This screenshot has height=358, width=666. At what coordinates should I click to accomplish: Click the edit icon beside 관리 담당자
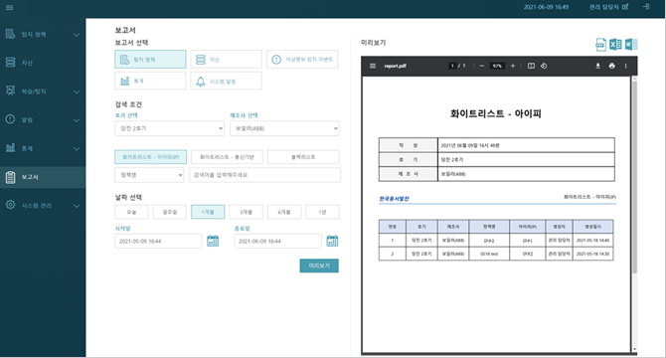coord(625,7)
